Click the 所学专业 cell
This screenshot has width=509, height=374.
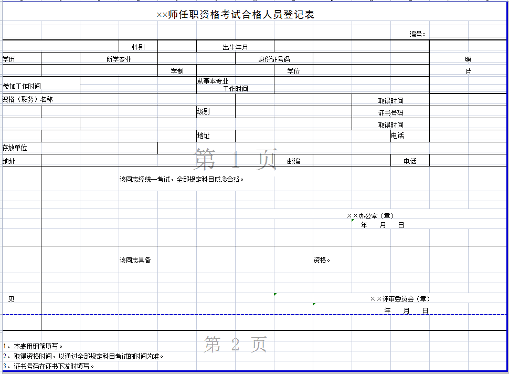point(119,59)
